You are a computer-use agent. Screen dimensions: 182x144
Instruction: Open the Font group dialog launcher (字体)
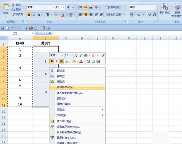(x=75, y=21)
